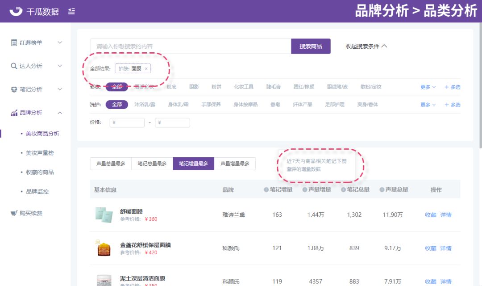Click 详情 for 泥土深层清洁面膜
This screenshot has height=286, width=482.
pos(446,282)
